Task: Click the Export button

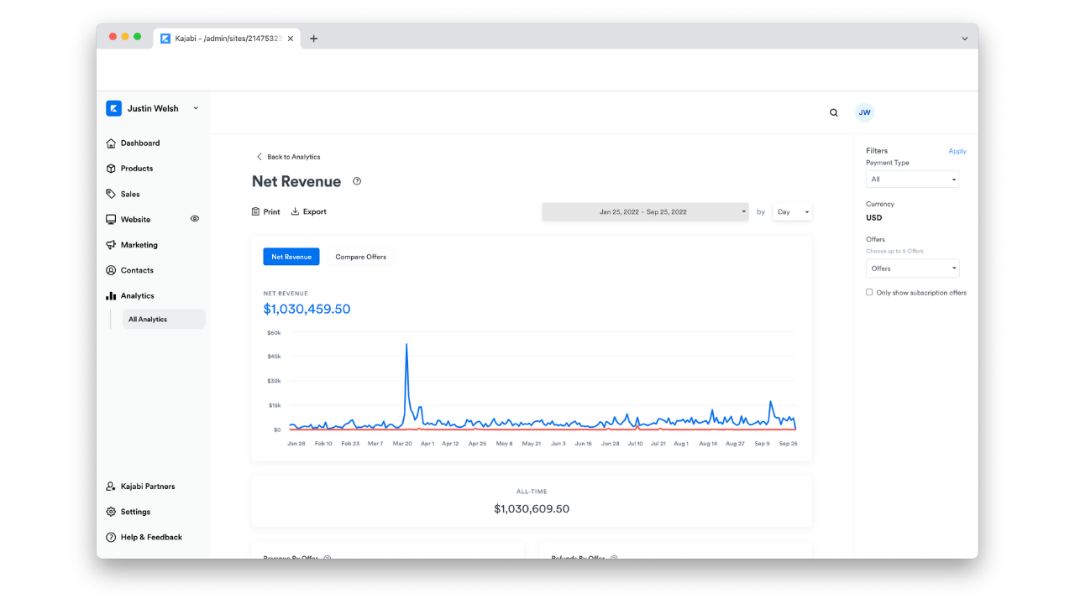Action: click(x=308, y=212)
